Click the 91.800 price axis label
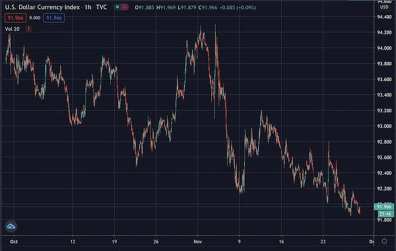This screenshot has height=251, width=396. coord(384,220)
